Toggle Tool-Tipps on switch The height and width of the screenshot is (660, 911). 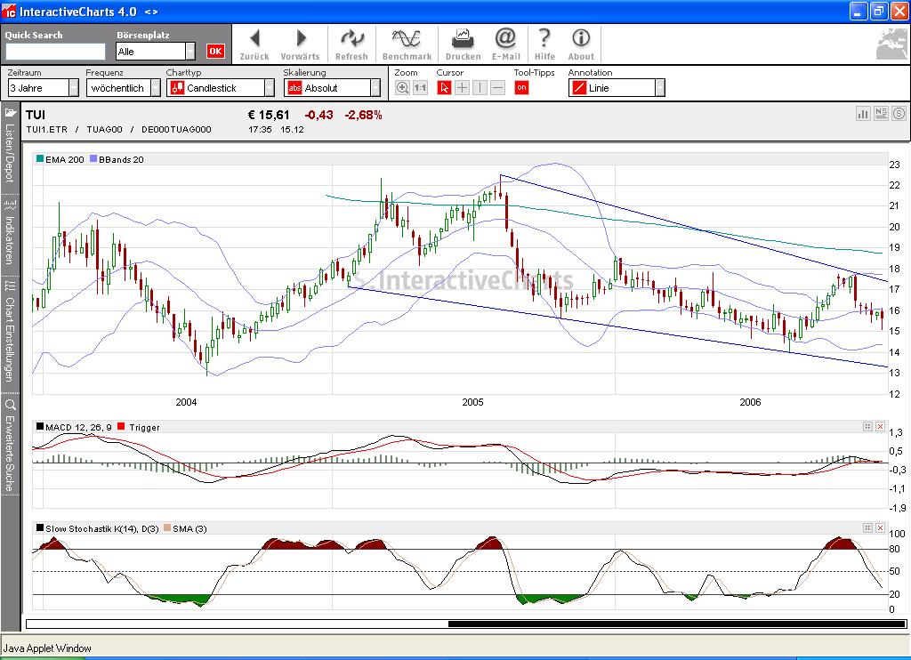tap(521, 88)
